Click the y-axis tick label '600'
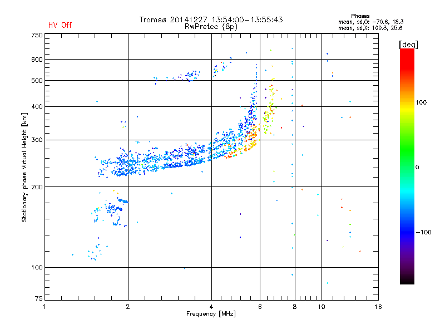This screenshot has height=334, width=445. [x=37, y=60]
